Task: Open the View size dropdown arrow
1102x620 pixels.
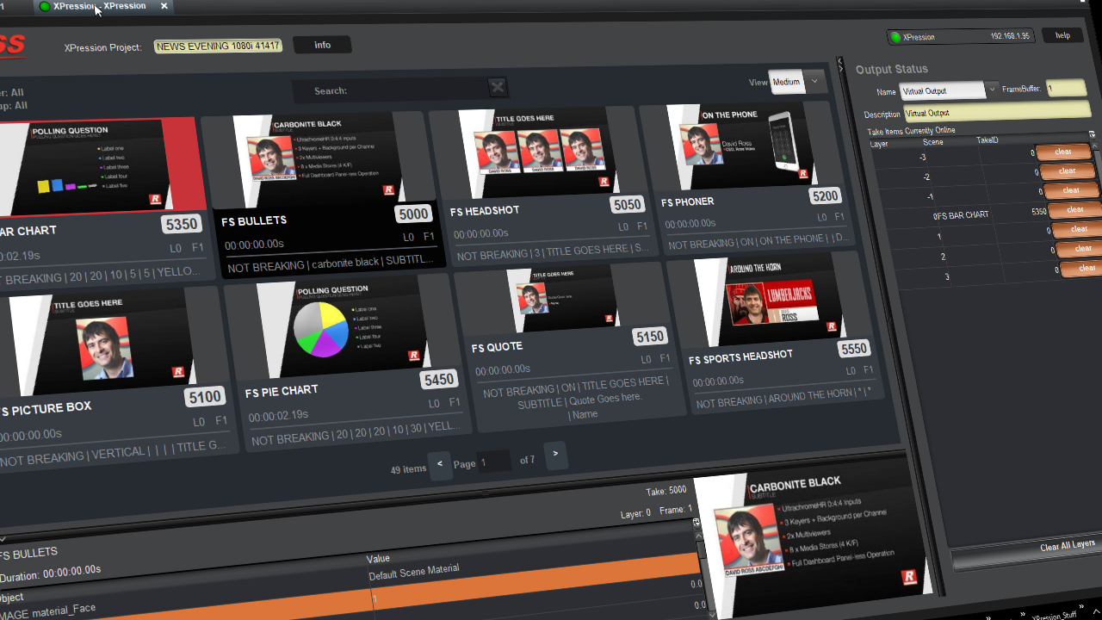Action: point(814,81)
